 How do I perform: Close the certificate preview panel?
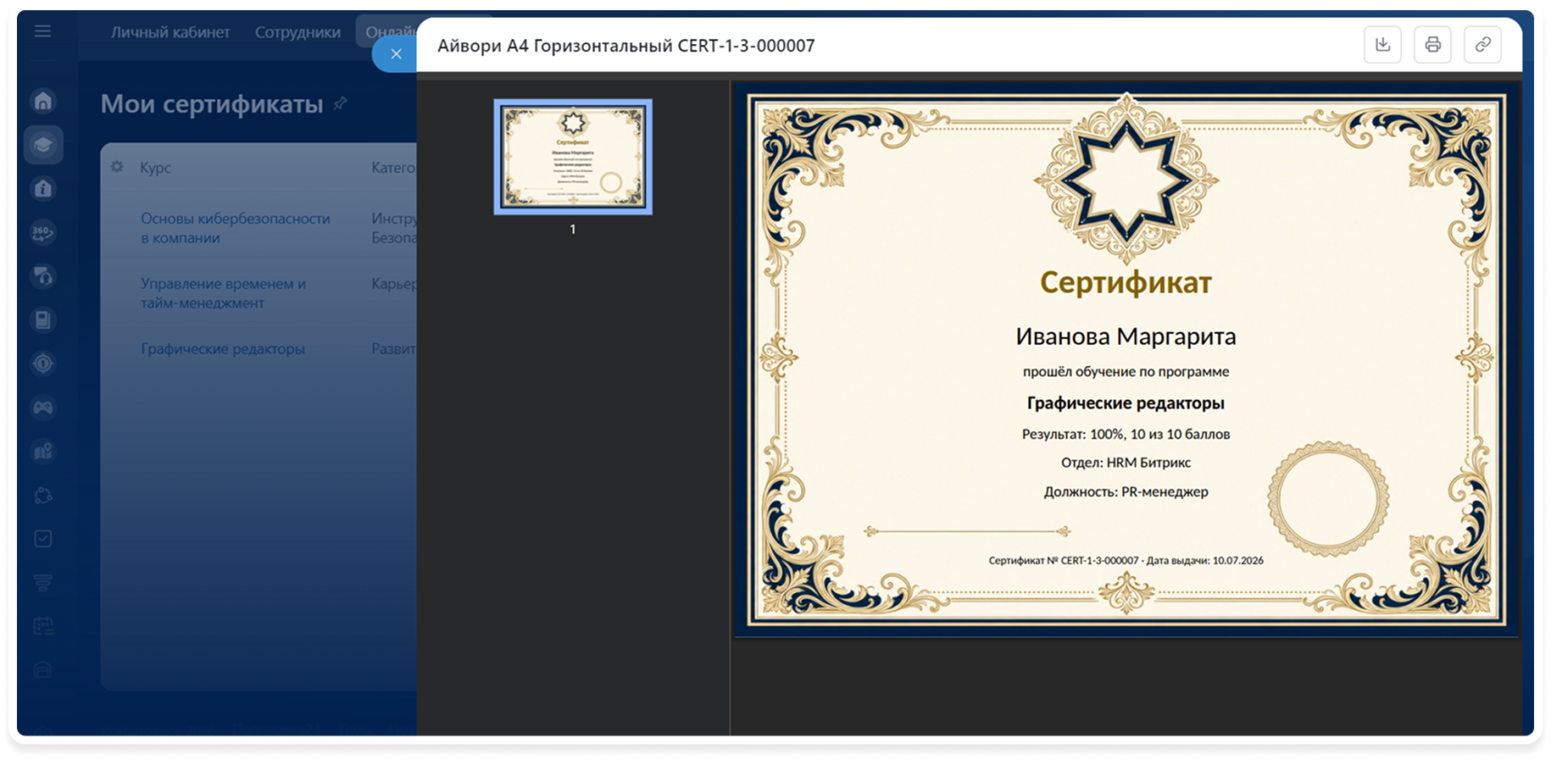click(395, 54)
